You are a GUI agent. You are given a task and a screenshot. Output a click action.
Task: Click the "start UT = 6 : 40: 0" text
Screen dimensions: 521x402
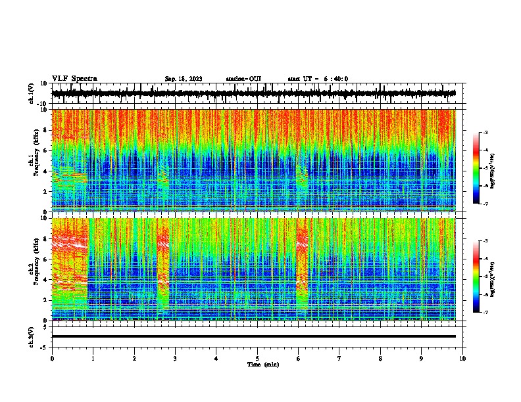pyautogui.click(x=318, y=79)
